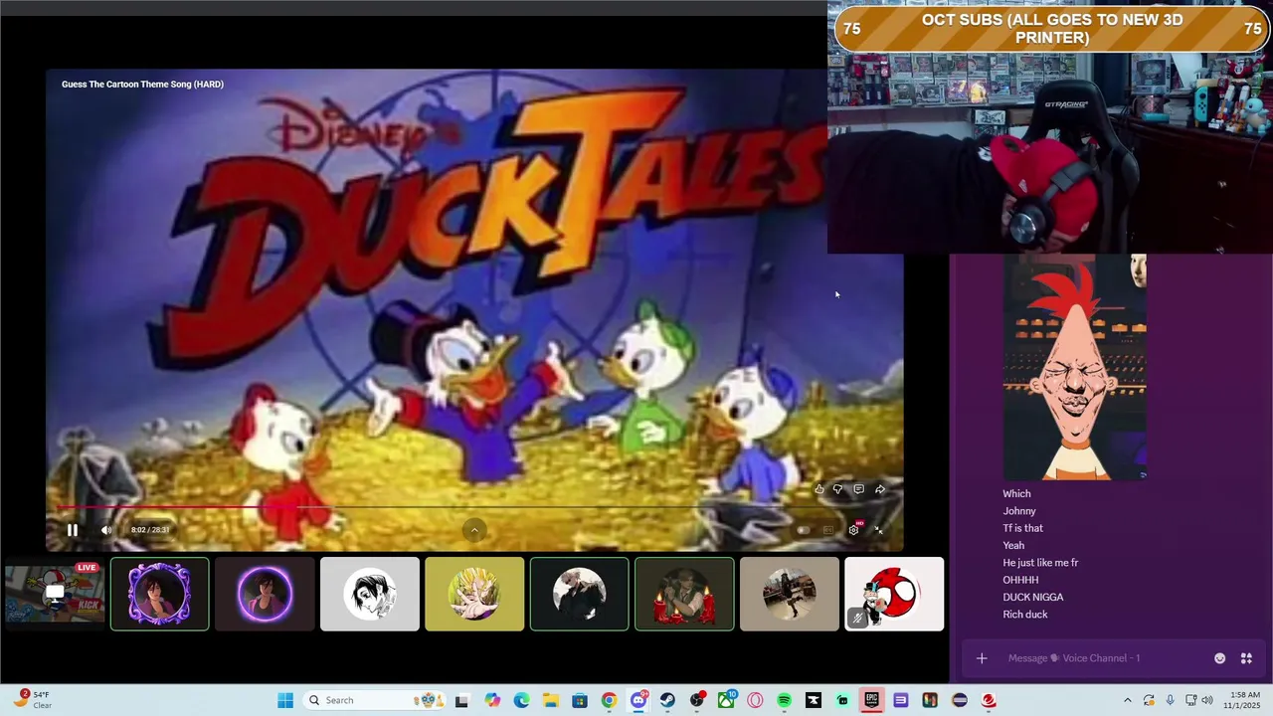Select the candles avatar participant tile
Viewport: 1273px width, 716px height.
[x=684, y=594]
